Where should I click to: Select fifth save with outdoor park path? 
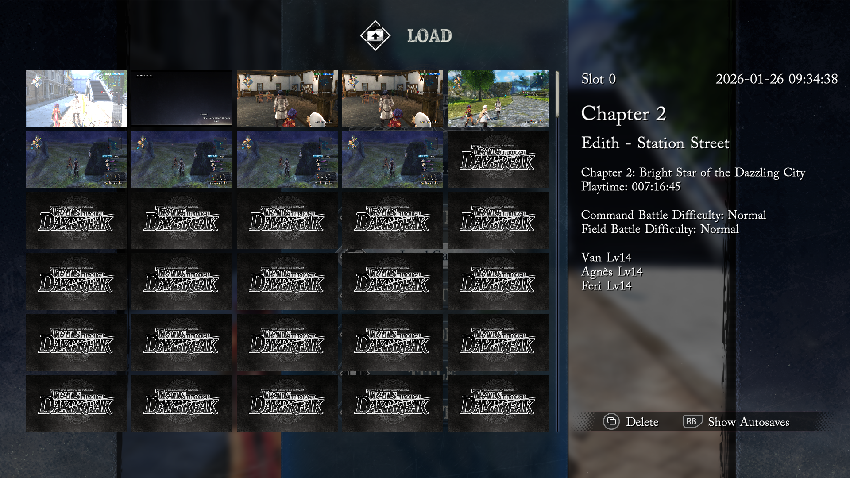click(x=498, y=98)
